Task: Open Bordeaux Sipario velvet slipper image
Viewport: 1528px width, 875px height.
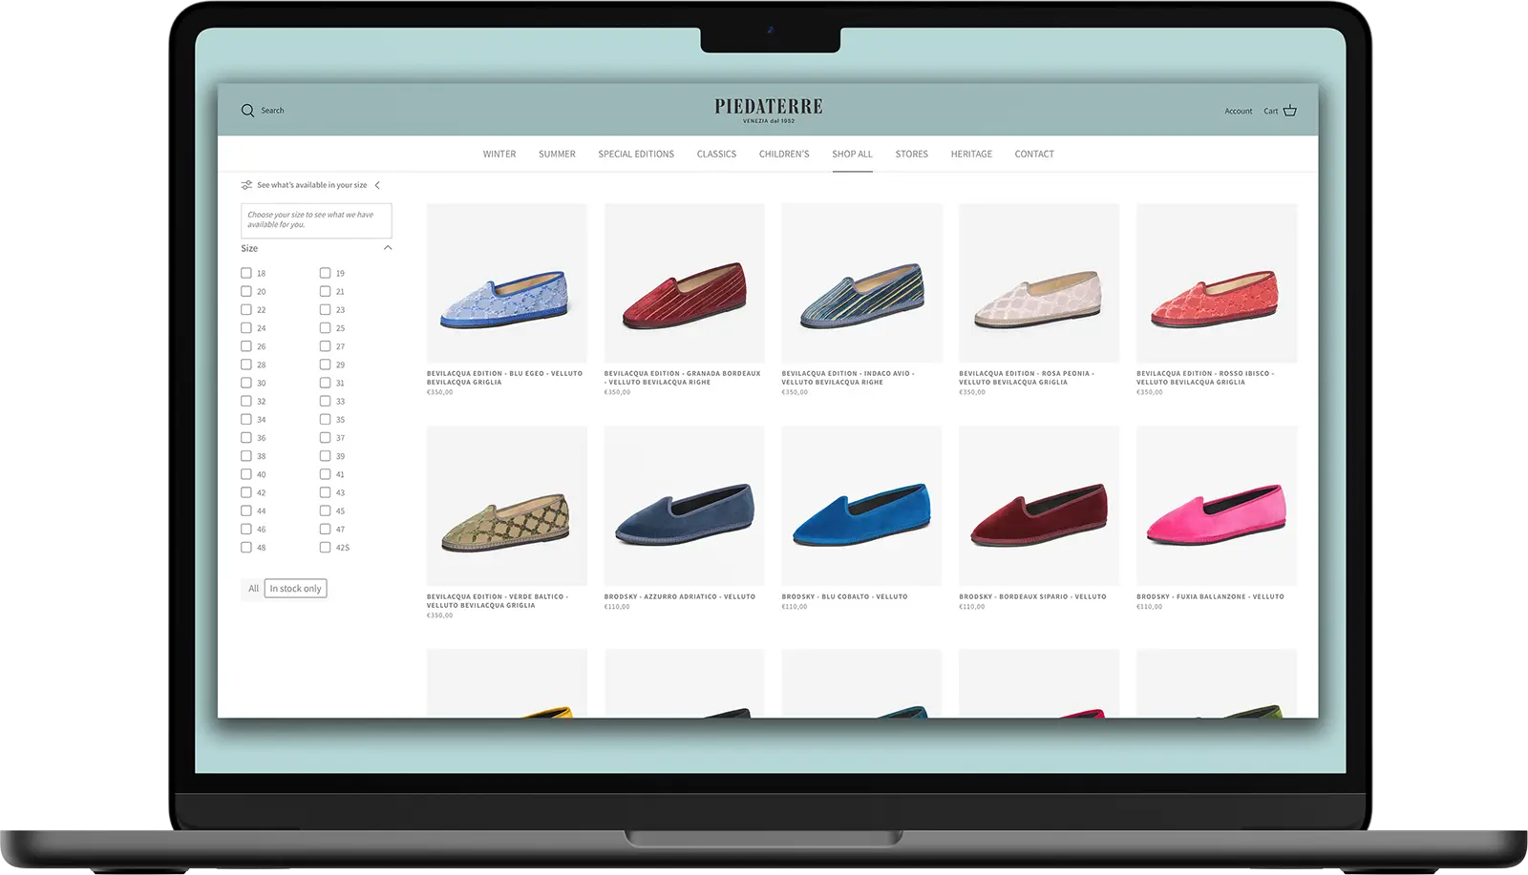Action: 1039,506
